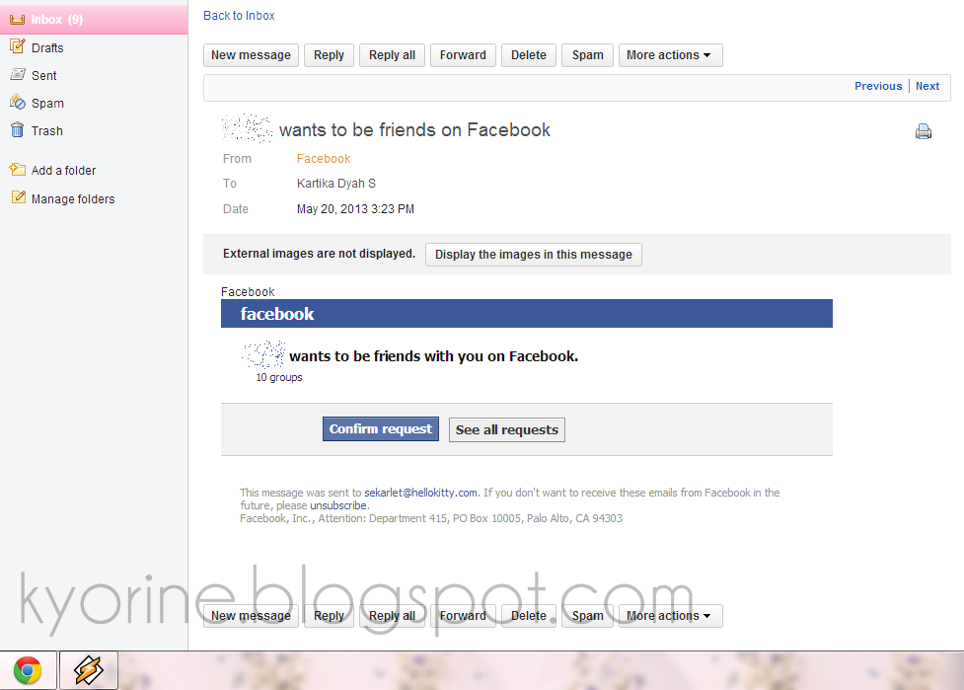Screen dimensions: 964x690
Task: Click the bottom Forward button
Action: coord(463,616)
